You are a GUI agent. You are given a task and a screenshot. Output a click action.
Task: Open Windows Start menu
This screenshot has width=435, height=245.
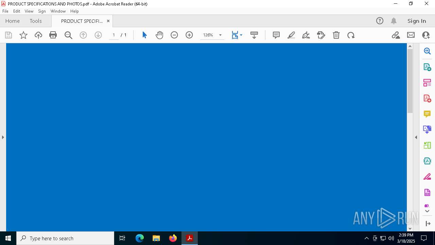pyautogui.click(x=8, y=238)
